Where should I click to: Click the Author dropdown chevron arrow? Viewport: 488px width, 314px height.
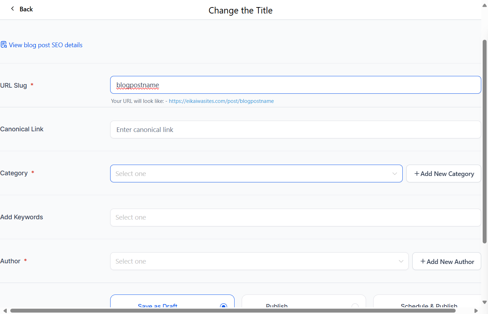tap(401, 261)
